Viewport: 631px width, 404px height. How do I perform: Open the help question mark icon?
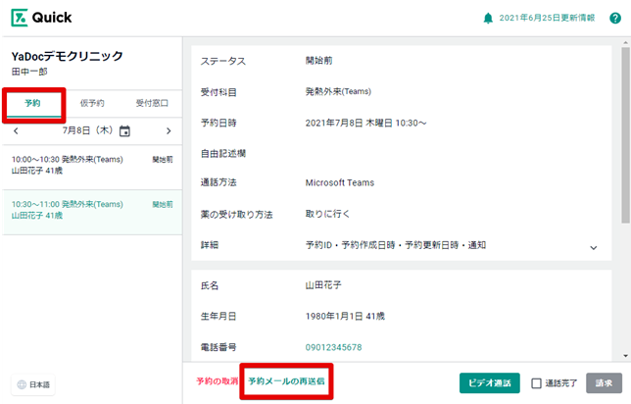point(614,18)
